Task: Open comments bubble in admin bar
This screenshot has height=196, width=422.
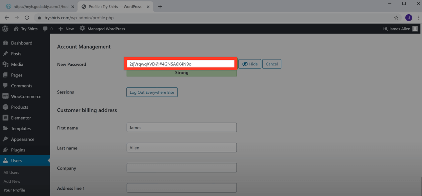Action: point(45,29)
